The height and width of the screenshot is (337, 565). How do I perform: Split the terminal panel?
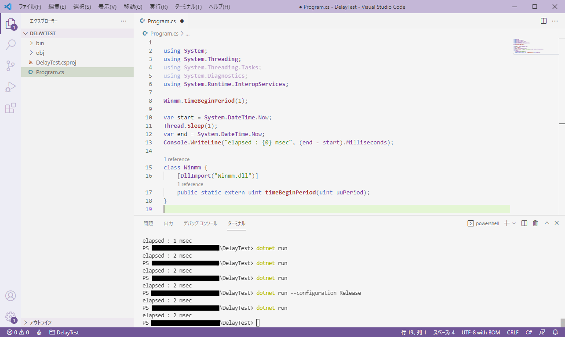tap(524, 223)
